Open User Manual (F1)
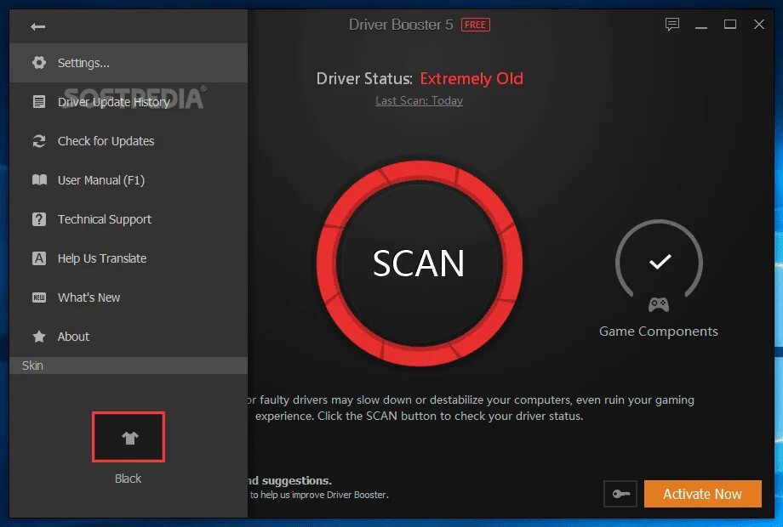Image resolution: width=783 pixels, height=527 pixels. pos(129,180)
